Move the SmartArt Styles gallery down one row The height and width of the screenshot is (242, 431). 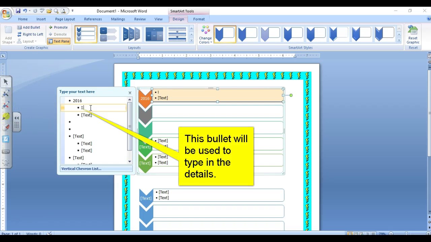click(x=399, y=34)
